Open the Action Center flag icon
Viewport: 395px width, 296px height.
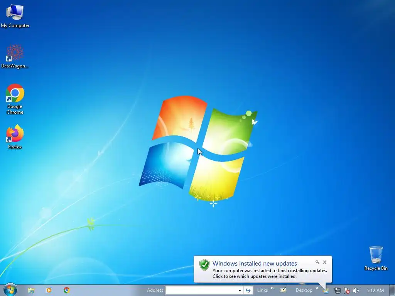coord(347,291)
